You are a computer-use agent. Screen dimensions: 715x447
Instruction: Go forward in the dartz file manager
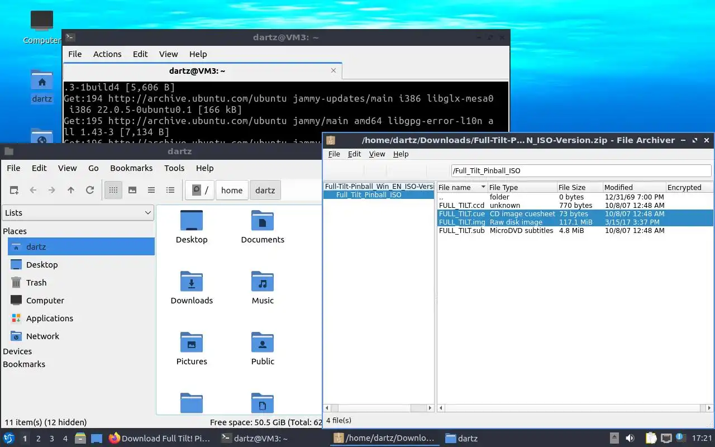[52, 190]
